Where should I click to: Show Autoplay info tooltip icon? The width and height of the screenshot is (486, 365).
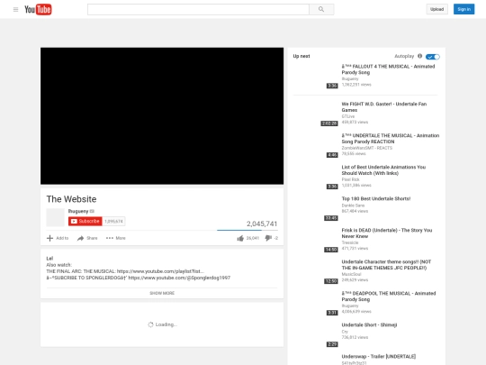(419, 56)
